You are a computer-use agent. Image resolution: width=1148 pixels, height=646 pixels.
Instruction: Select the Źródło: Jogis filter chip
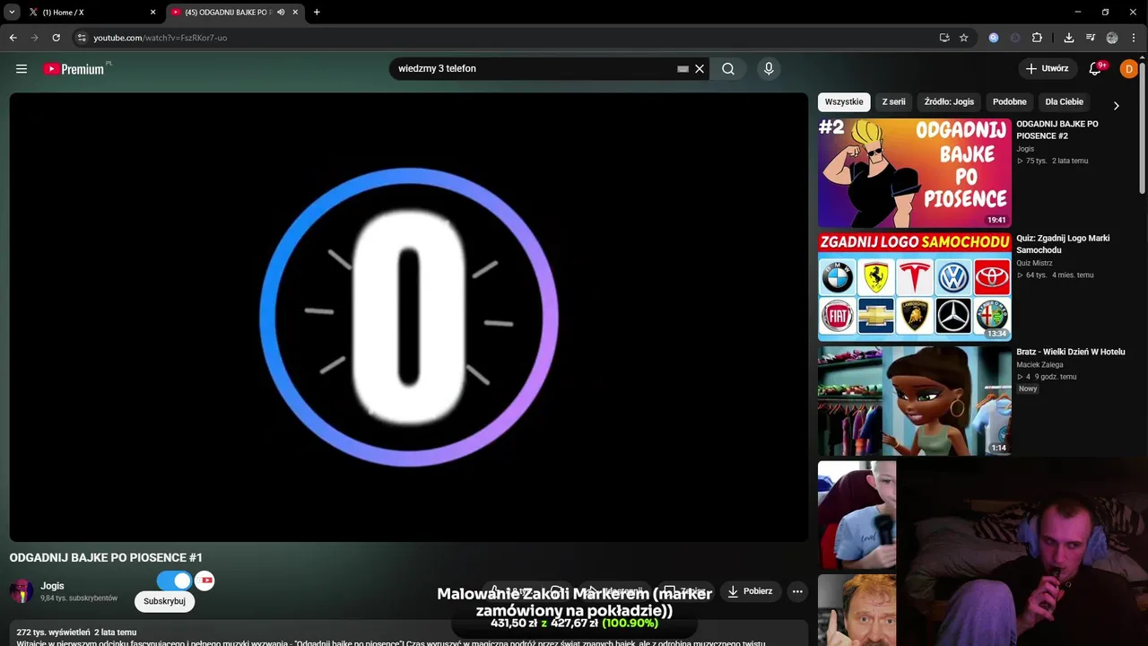(949, 102)
